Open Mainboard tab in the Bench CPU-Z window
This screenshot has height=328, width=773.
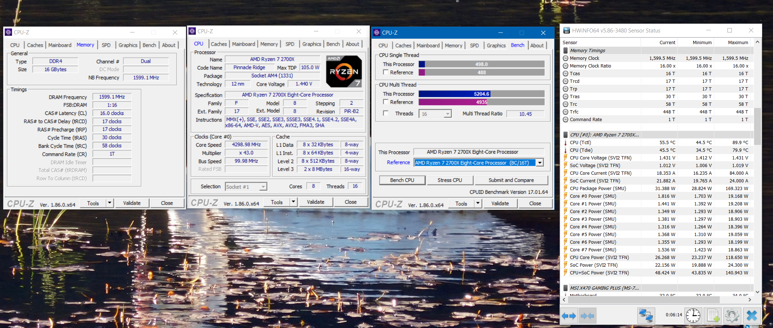(428, 45)
